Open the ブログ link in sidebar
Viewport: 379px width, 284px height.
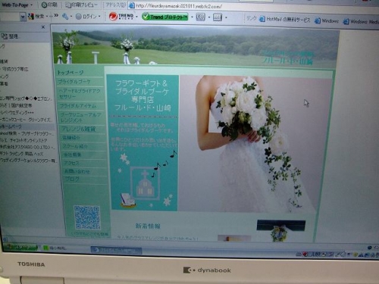pos(72,179)
